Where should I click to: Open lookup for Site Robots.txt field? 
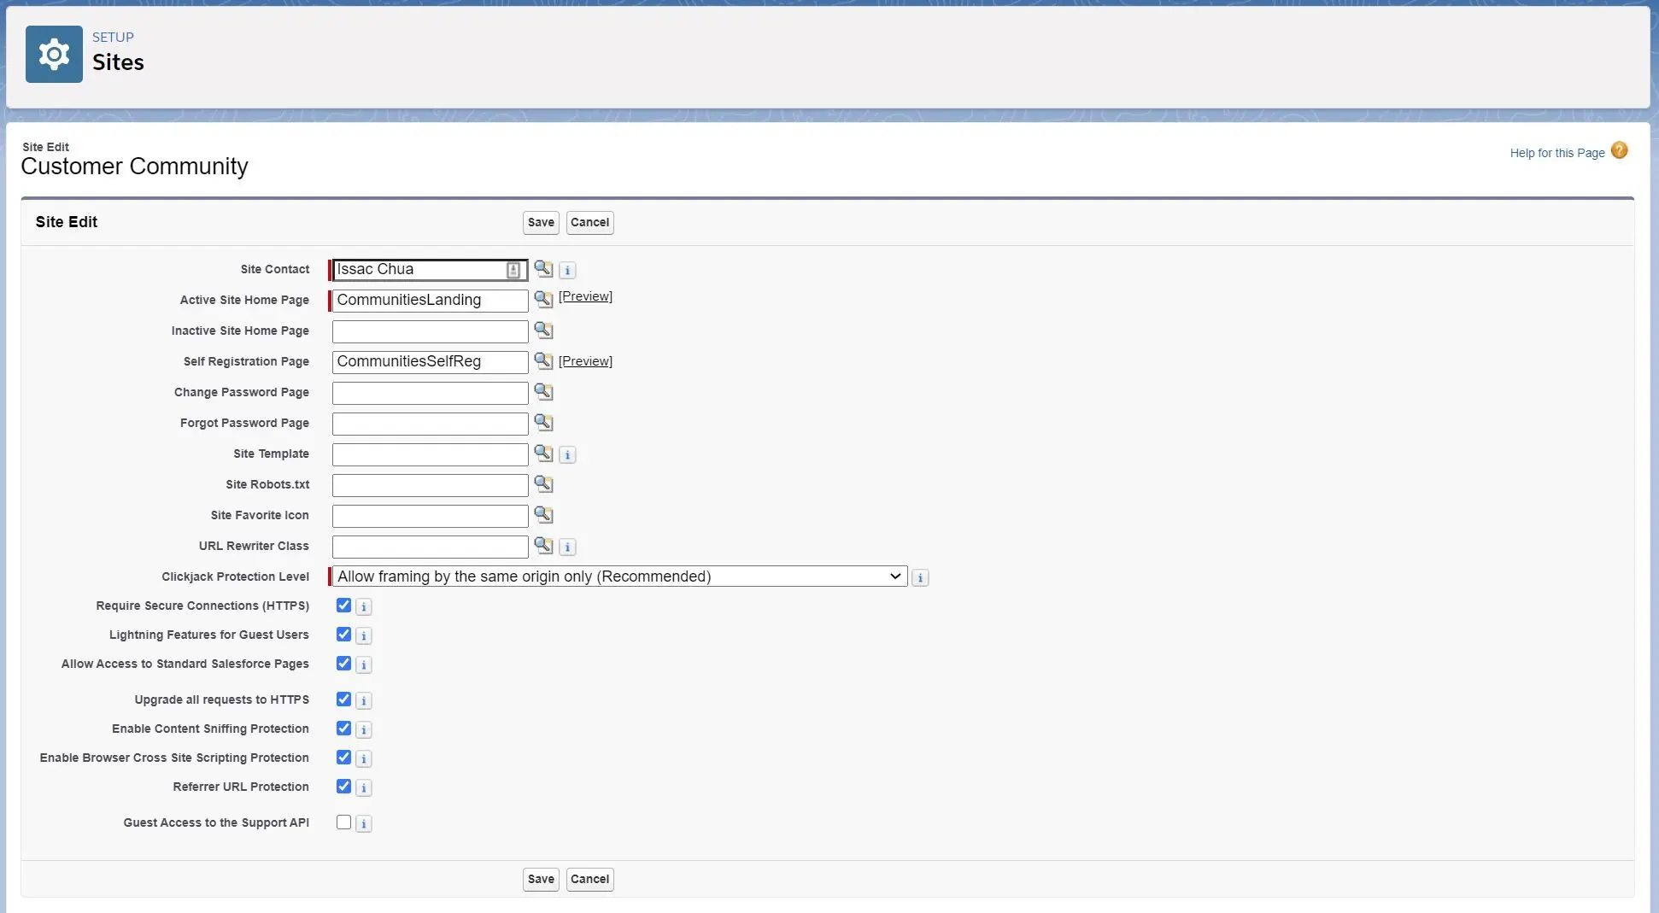543,483
